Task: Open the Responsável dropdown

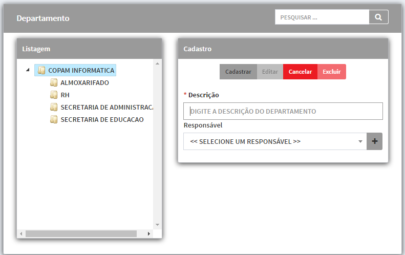Action: pyautogui.click(x=275, y=141)
